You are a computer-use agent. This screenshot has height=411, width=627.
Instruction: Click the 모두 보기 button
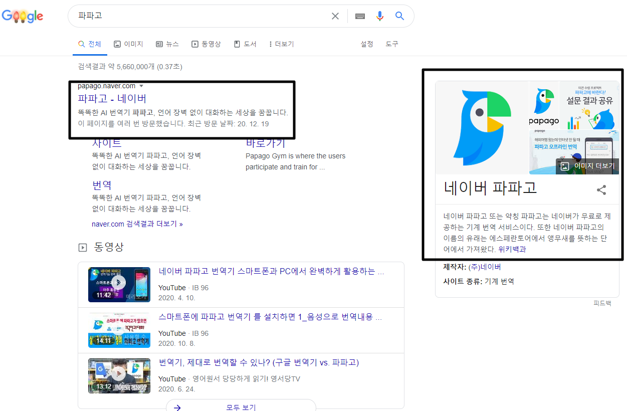click(241, 406)
